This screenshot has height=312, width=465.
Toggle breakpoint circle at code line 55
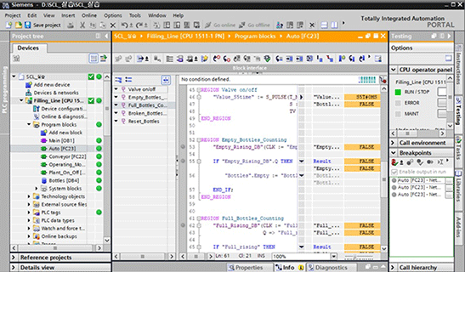coord(183,161)
